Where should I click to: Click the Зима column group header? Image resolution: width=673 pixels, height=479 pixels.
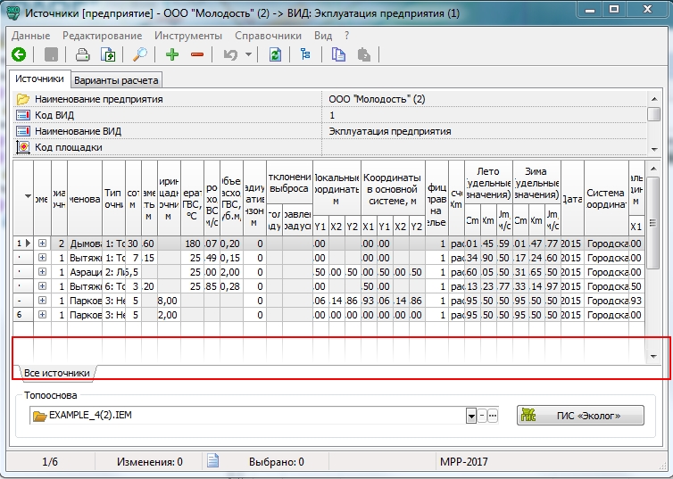[536, 183]
